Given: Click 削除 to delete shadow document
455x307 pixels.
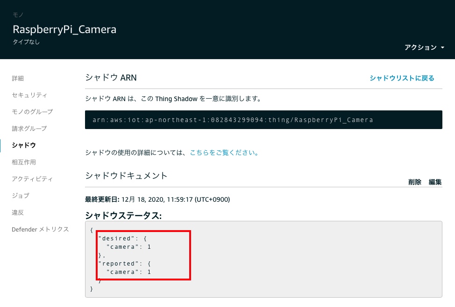Looking at the screenshot, I should coord(415,182).
